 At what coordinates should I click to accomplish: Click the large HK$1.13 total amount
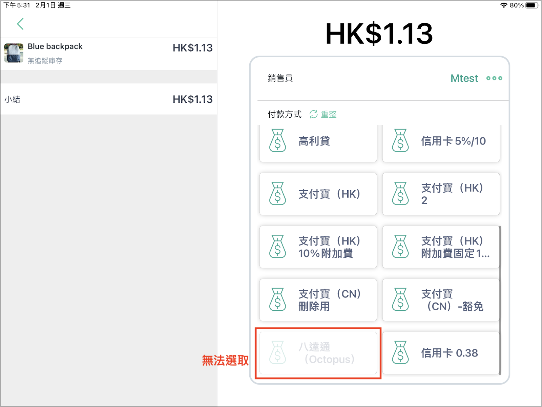pos(379,34)
